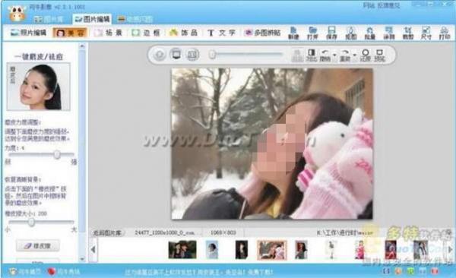Screen dimensions: 456x278
Task: Open the 尺寸 resize icon
Action: 426,33
